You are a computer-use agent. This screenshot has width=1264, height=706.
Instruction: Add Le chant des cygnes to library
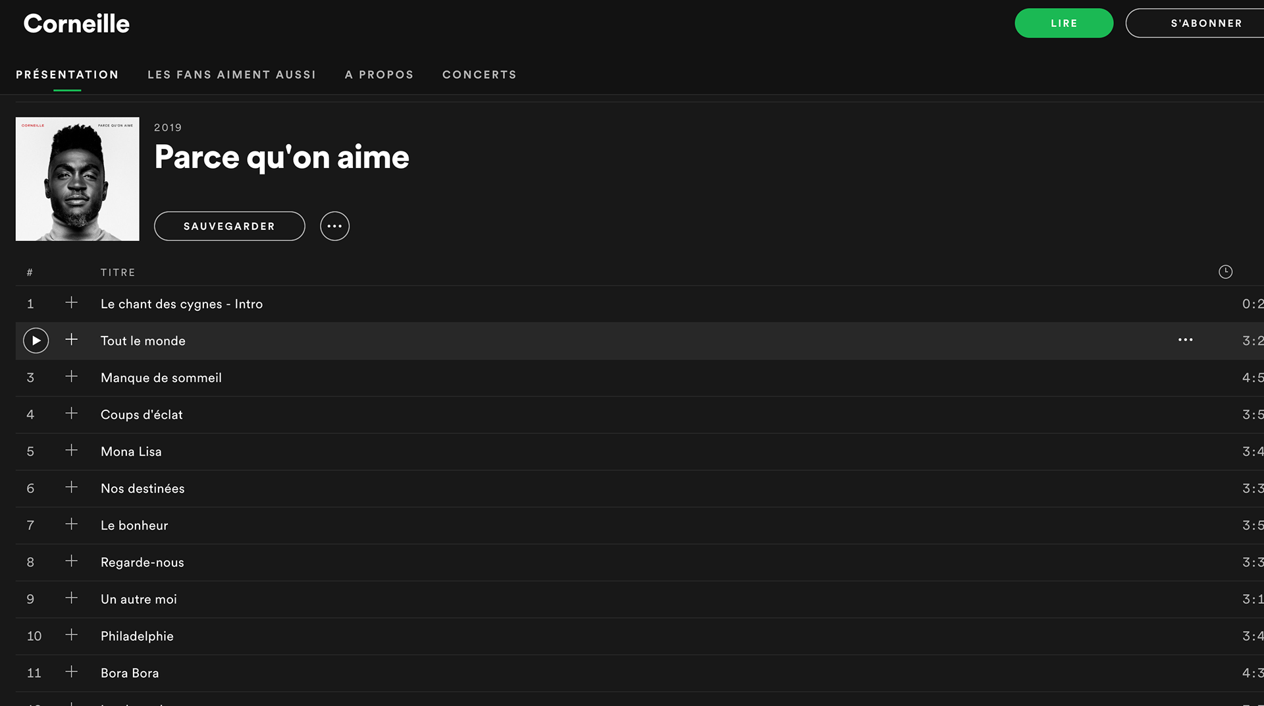[72, 303]
